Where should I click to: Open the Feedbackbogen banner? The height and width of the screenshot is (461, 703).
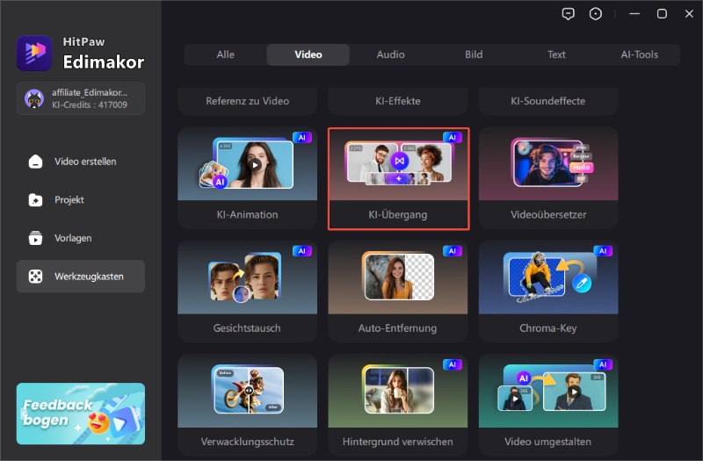coord(81,414)
